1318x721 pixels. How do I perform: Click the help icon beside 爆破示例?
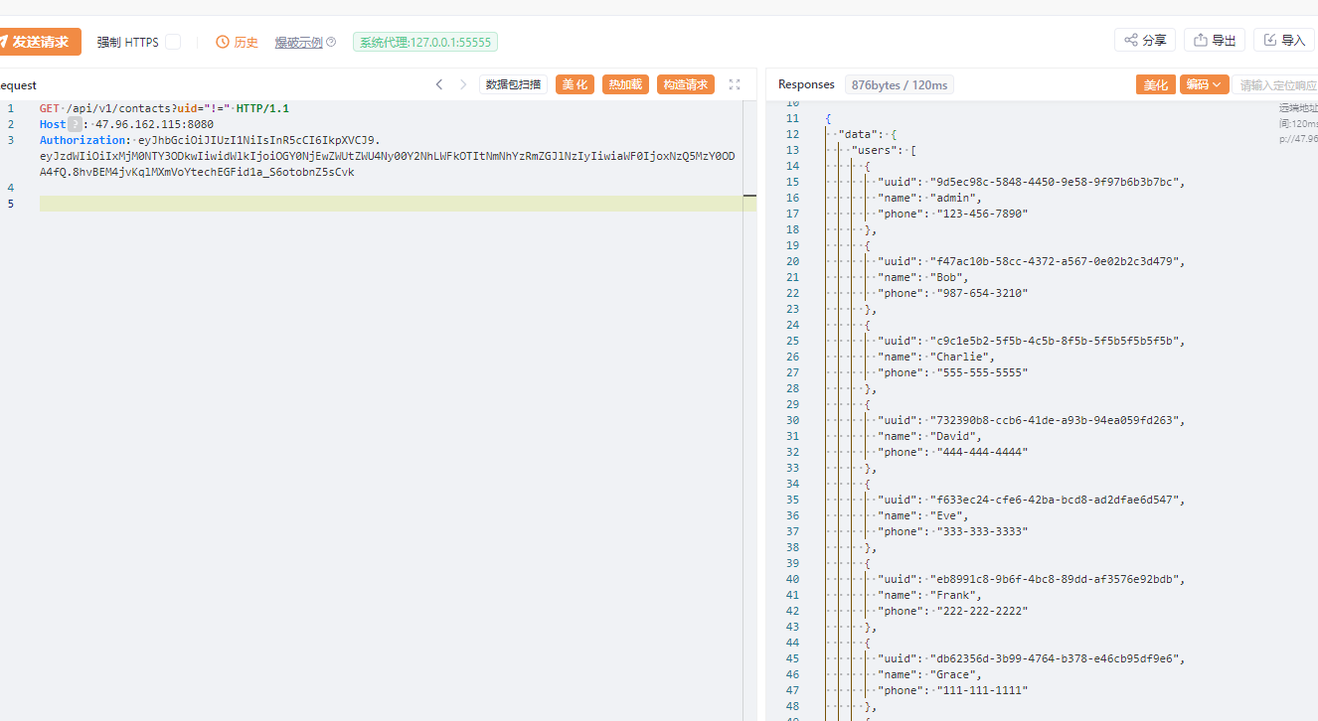[331, 42]
